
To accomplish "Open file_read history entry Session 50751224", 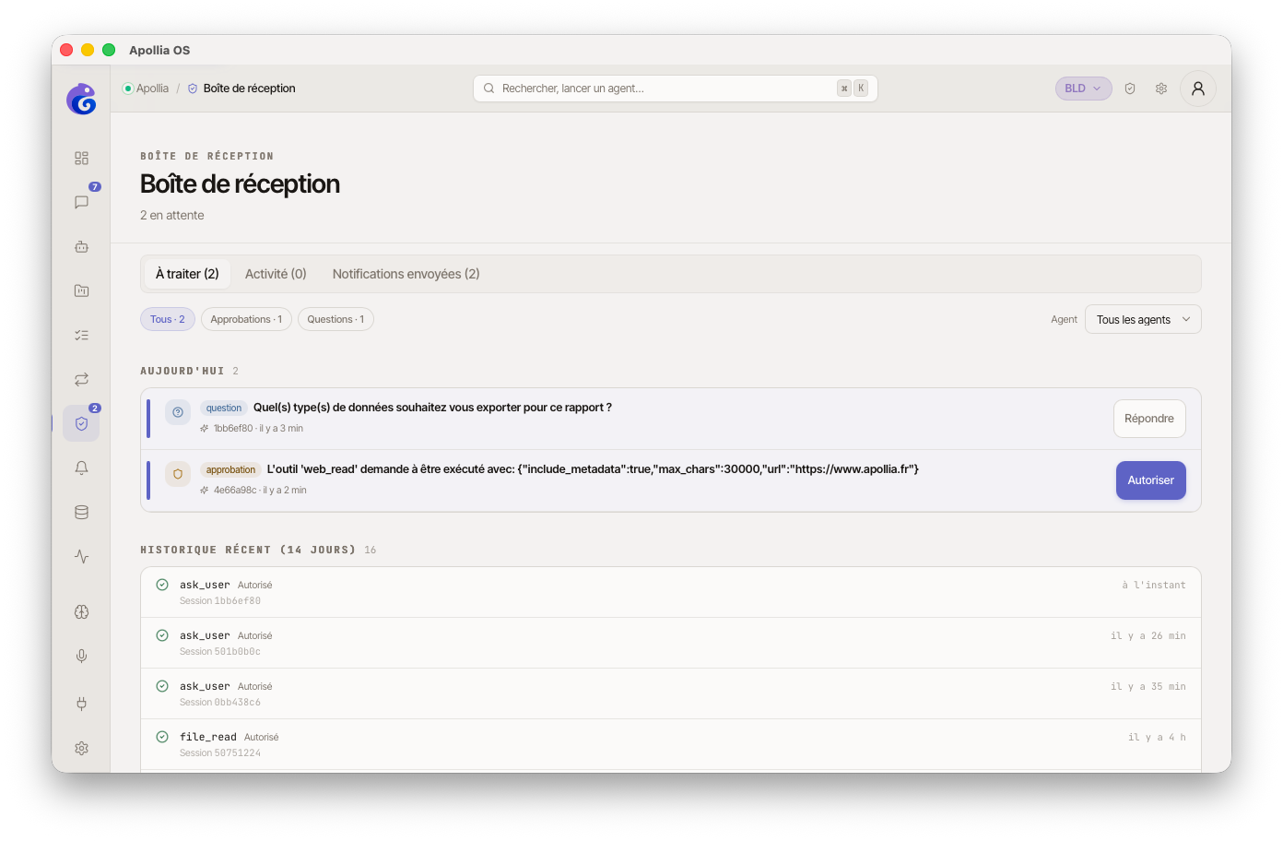I will pyautogui.click(x=671, y=744).
